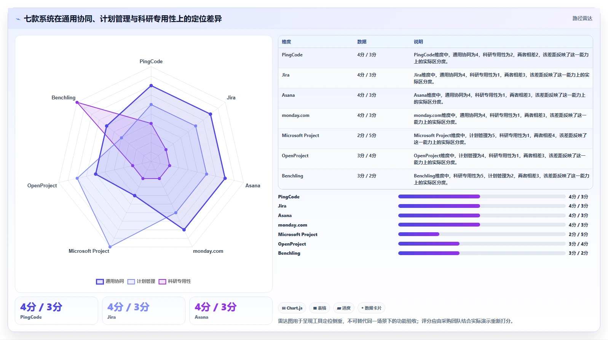Viewport: 608px width, 340px height.
Task: Select the 数据 column header
Action: (x=362, y=42)
